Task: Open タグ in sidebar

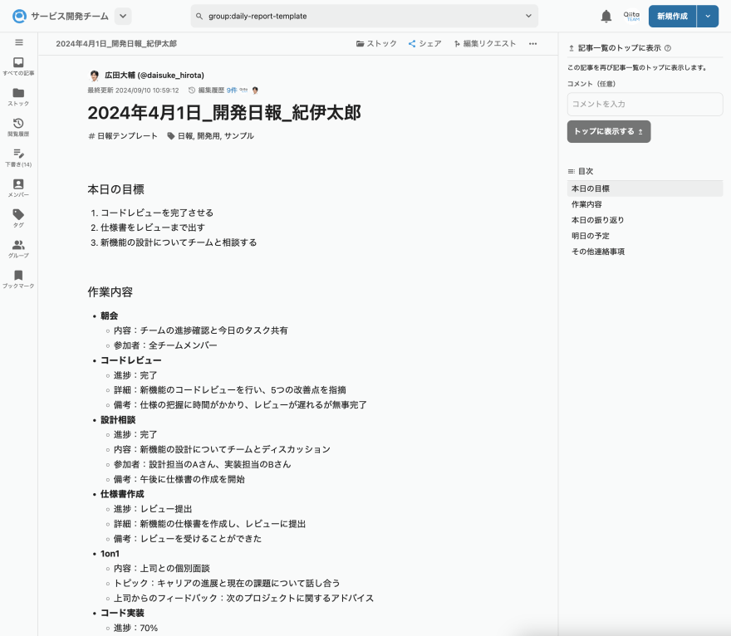Action: [x=18, y=218]
